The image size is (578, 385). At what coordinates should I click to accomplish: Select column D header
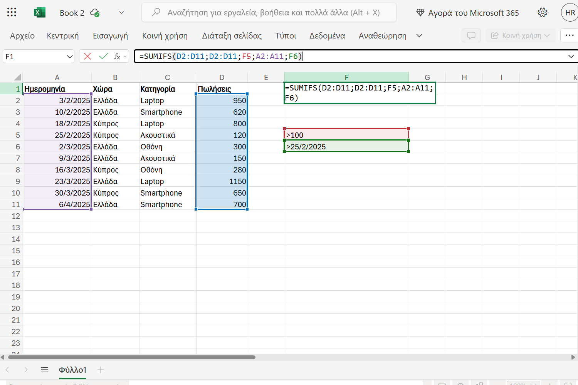pyautogui.click(x=222, y=77)
